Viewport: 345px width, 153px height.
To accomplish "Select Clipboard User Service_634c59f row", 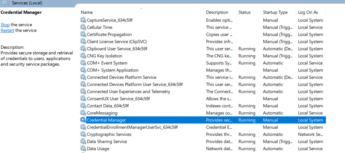I will (x=117, y=49).
